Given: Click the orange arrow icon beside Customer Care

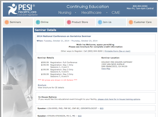Looking at the screenshot, I should [x=131, y=22].
